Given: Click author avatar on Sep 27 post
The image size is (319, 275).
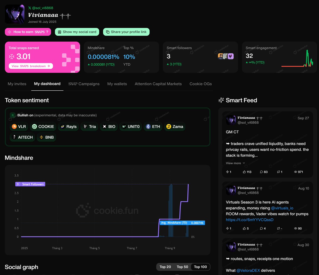Looking at the screenshot, I should tap(231, 120).
